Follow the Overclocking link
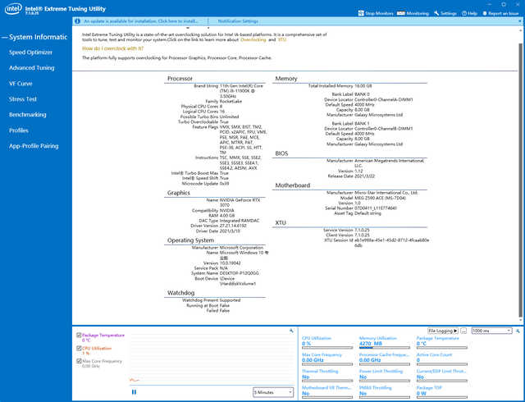 click(253, 39)
